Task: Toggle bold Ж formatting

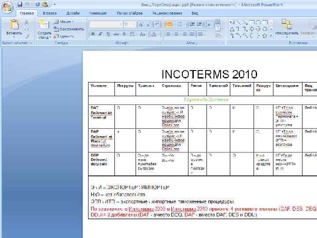Action: (92, 34)
